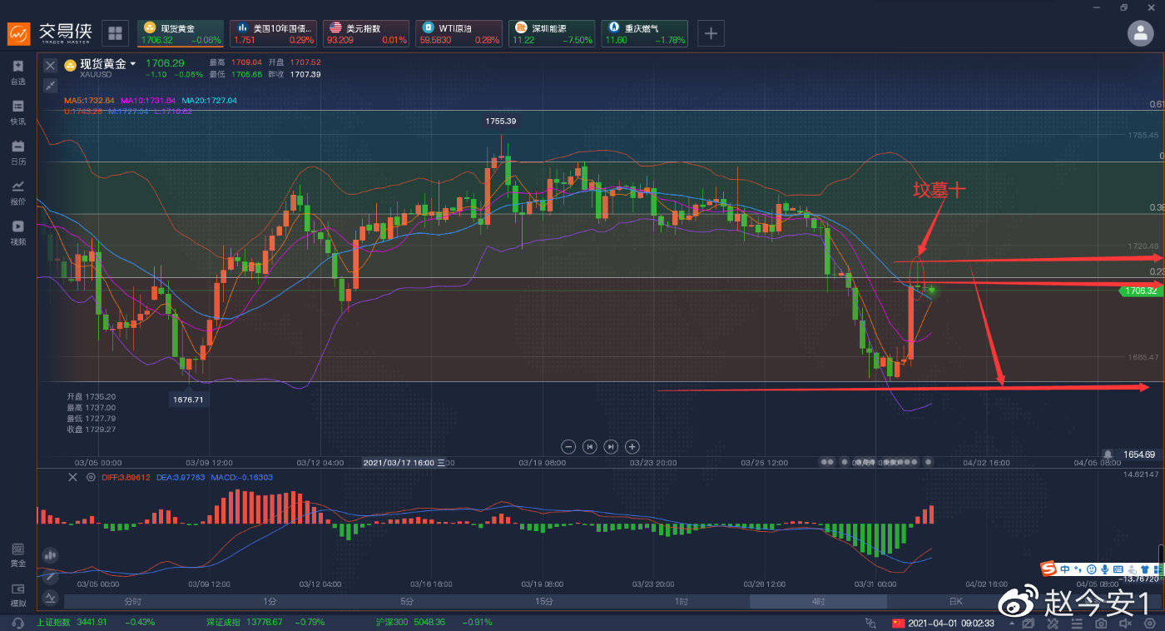This screenshot has height=631, width=1165.
Task: Add a new symbol tab with plus
Action: coord(711,33)
